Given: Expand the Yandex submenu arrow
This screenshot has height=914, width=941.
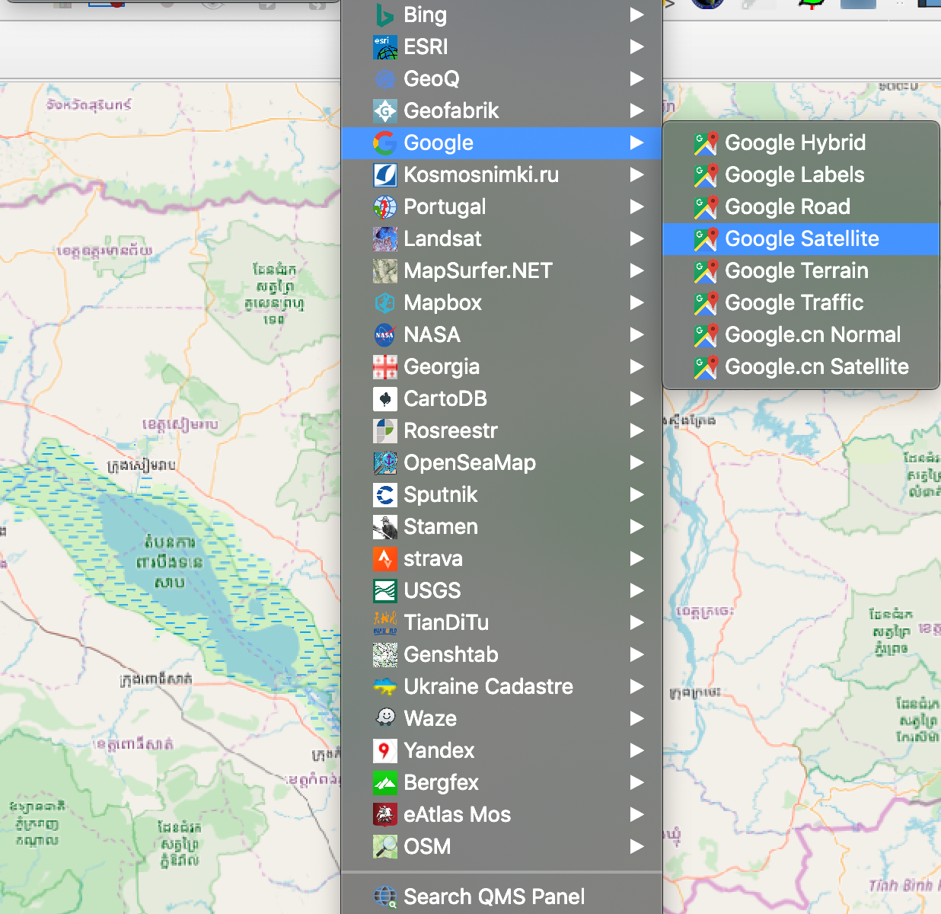Looking at the screenshot, I should pyautogui.click(x=637, y=751).
